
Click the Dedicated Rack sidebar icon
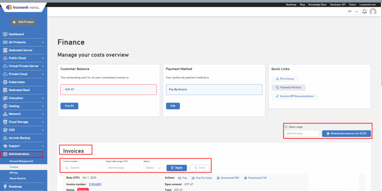point(5,90)
